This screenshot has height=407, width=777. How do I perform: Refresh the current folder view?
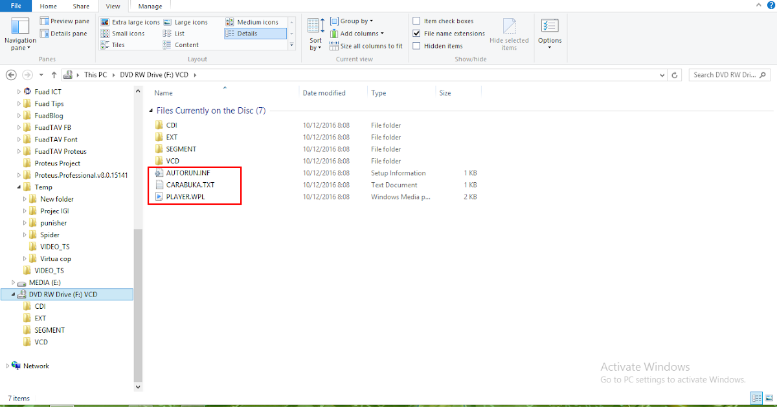675,75
